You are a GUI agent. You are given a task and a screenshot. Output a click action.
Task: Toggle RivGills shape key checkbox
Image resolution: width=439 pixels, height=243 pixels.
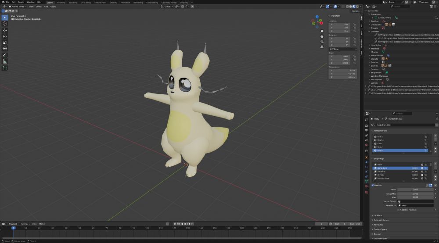422,175
